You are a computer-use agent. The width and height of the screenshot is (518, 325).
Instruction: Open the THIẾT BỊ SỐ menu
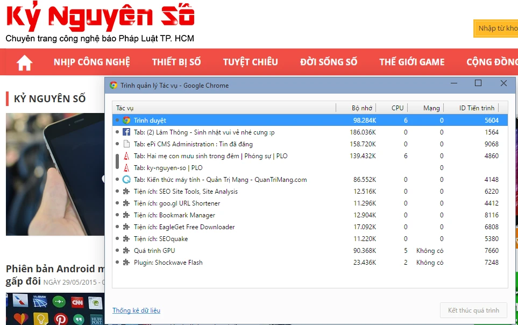[x=176, y=62]
